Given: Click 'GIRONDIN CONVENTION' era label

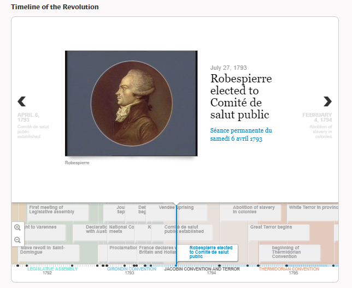Looking at the screenshot, I should click(x=132, y=269).
